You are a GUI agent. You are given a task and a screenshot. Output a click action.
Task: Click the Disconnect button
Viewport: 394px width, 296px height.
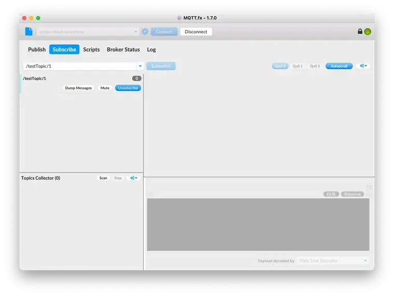click(196, 32)
